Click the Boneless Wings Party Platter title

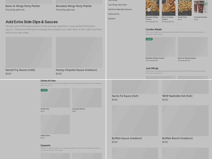(x=74, y=6)
